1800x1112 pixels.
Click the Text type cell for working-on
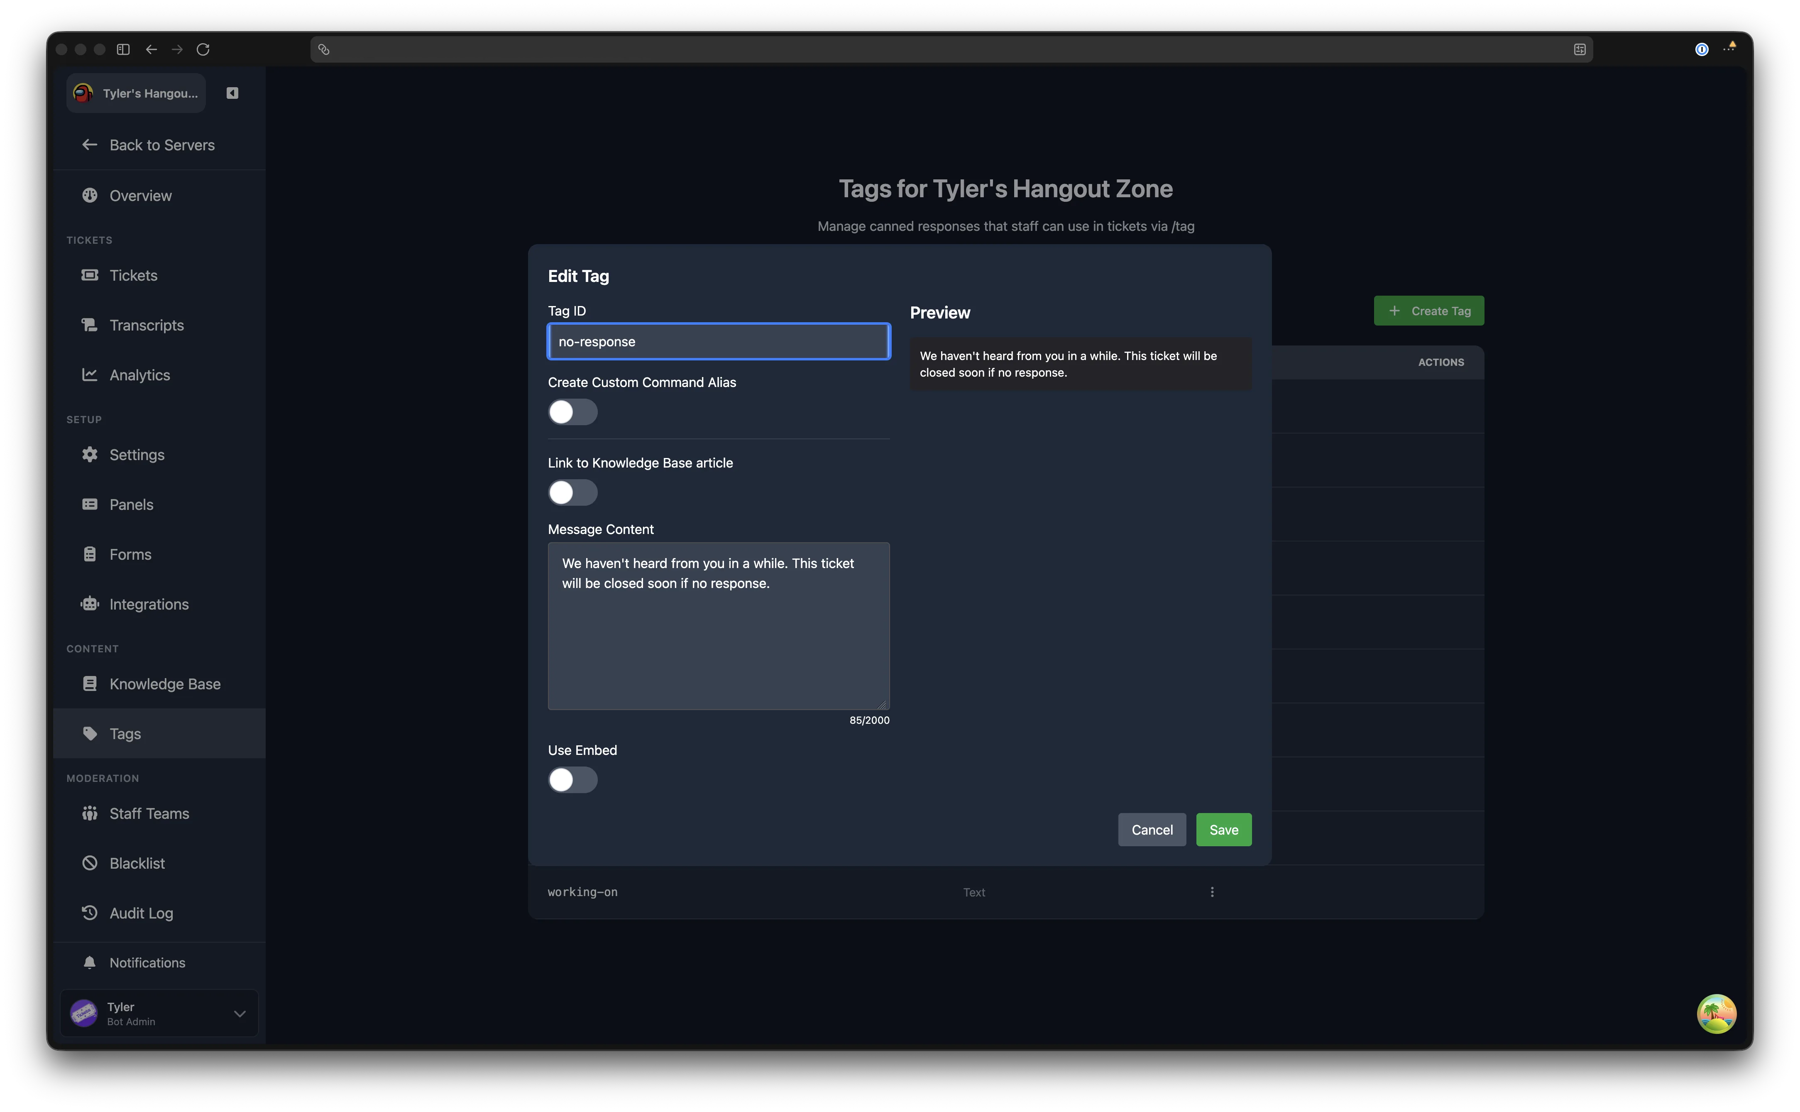(973, 892)
